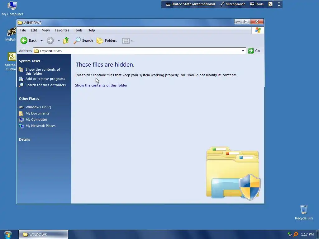
Task: Click the My Computer desktop icon
Action: pyautogui.click(x=12, y=8)
